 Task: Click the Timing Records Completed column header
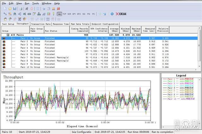coord(79,30)
